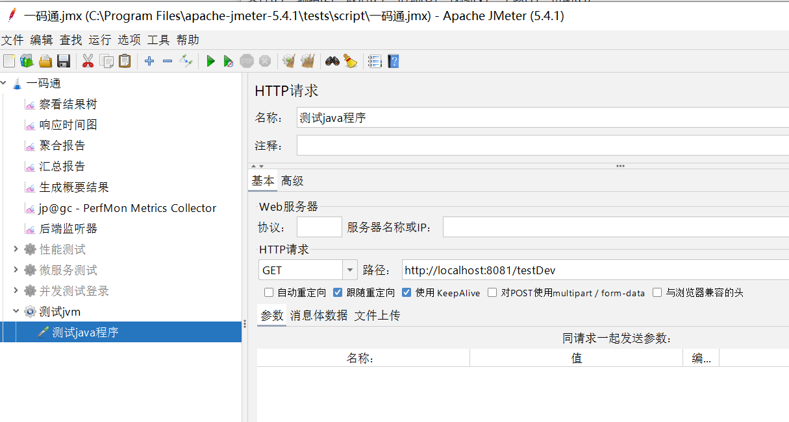
Task: Switch to the 高级 tab
Action: point(292,181)
